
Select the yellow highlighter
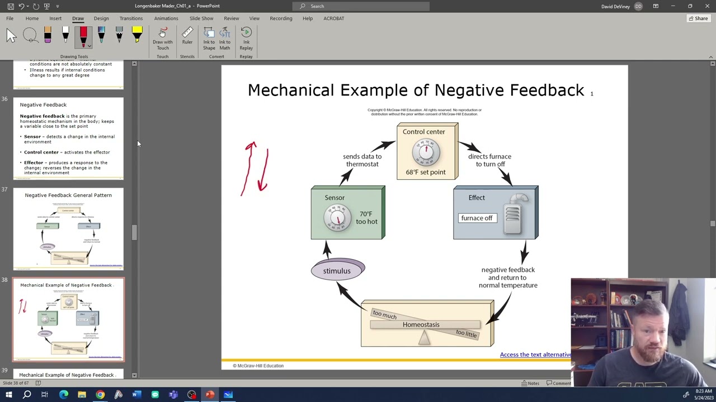pyautogui.click(x=137, y=36)
